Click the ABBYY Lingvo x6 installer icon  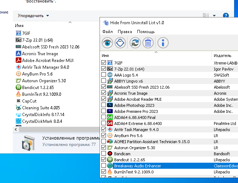110,81
